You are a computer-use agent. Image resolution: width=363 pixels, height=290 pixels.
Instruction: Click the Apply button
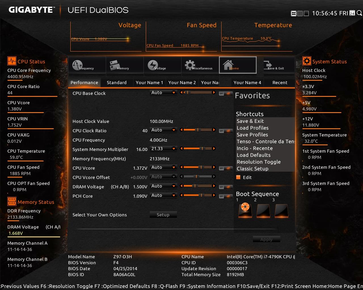pos(266,239)
